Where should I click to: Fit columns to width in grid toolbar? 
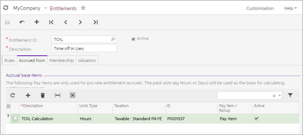[58, 95]
